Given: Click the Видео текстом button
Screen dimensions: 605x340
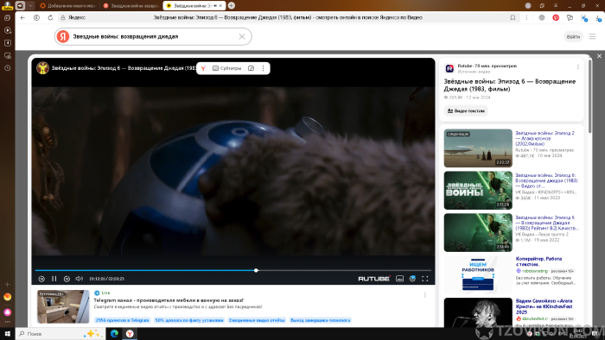Looking at the screenshot, I should [466, 111].
